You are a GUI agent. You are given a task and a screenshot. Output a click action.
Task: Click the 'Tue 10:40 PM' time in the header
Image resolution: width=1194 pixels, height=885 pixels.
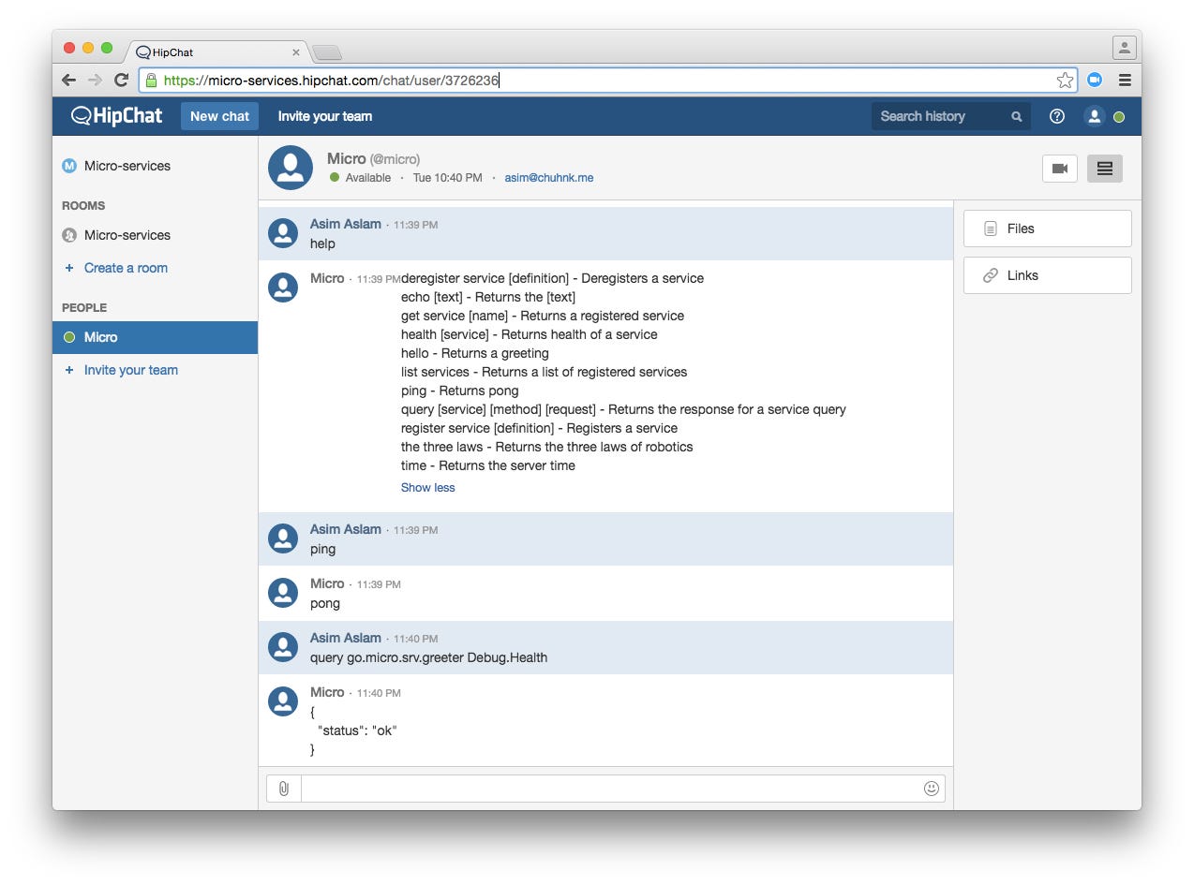(448, 178)
